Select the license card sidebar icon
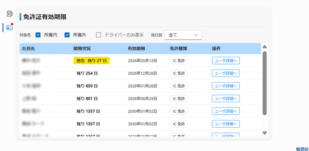This screenshot has height=151, width=309. 10,27
